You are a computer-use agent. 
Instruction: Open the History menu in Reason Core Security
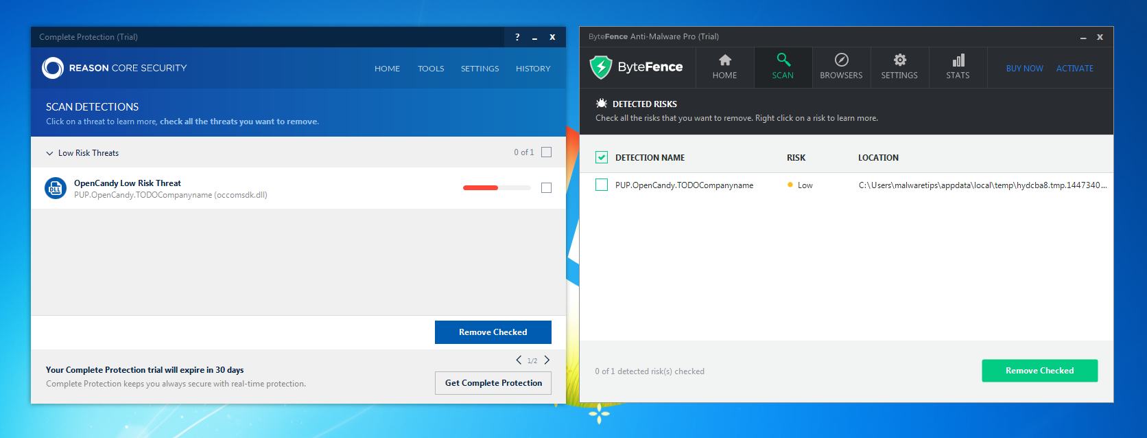coord(533,69)
